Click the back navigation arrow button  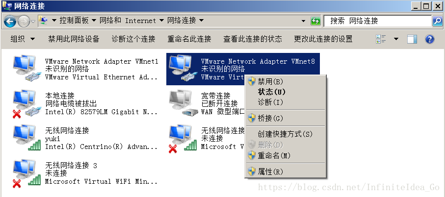point(10,21)
